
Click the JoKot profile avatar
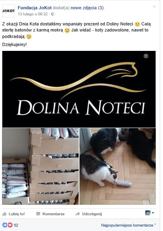[8, 11]
